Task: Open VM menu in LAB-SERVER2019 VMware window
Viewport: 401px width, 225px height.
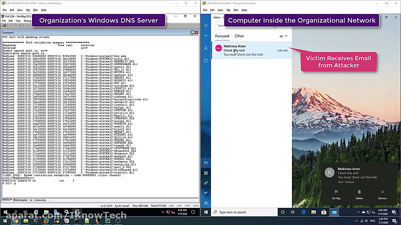Action: [28, 10]
